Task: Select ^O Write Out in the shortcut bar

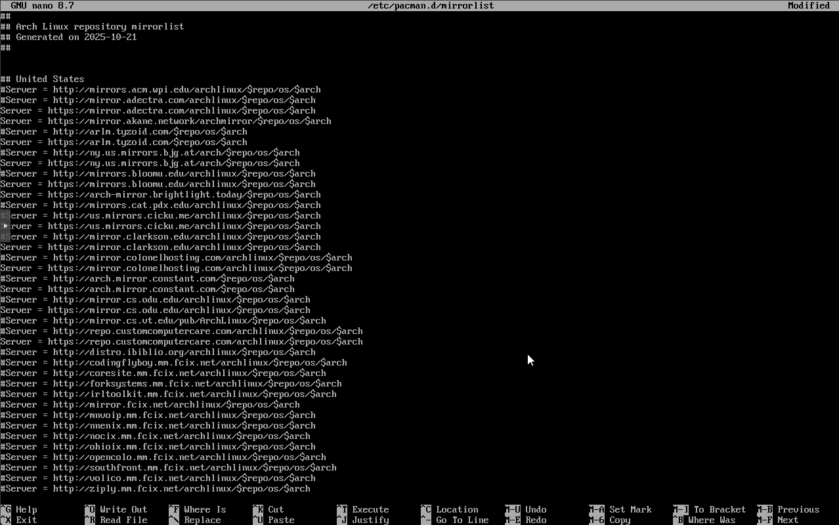Action: coord(116,509)
